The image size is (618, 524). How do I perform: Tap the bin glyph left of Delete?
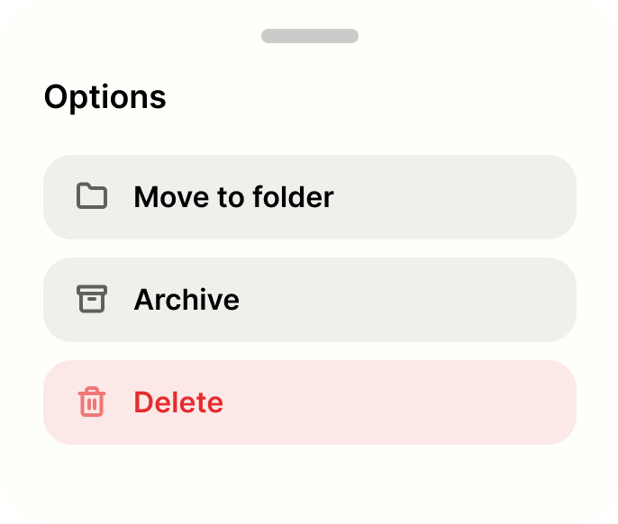pos(92,402)
